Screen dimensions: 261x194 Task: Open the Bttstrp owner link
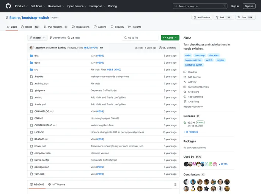[14, 18]
